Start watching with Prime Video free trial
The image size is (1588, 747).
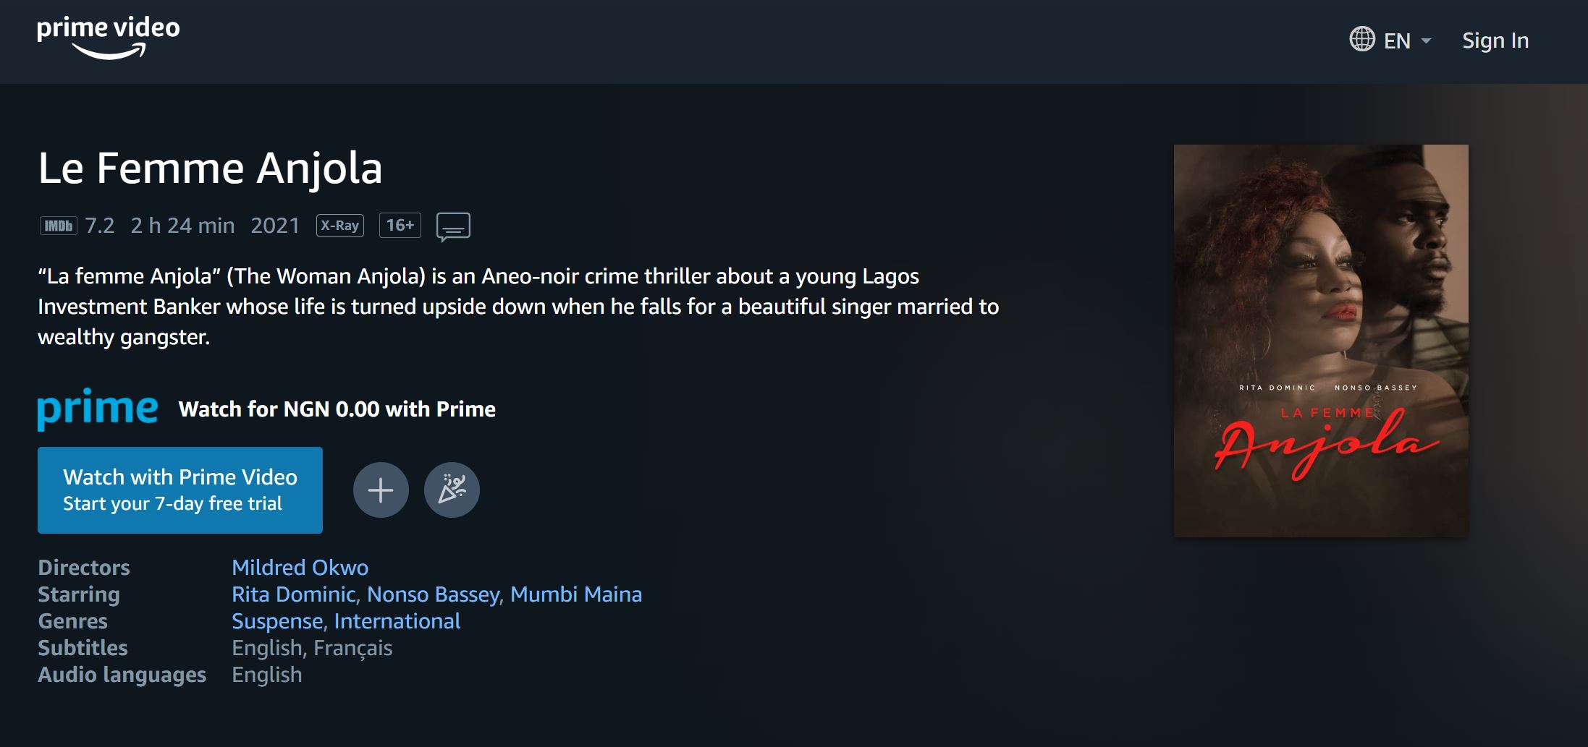point(180,490)
